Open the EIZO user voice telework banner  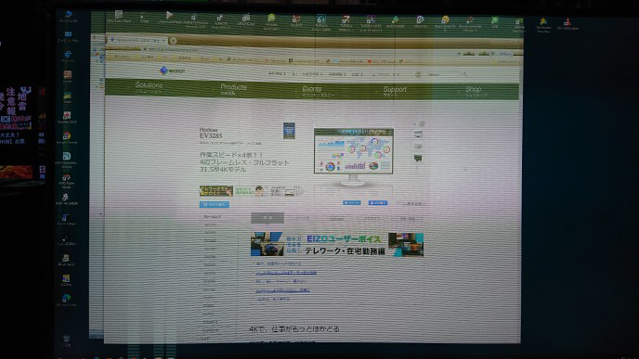click(x=337, y=245)
